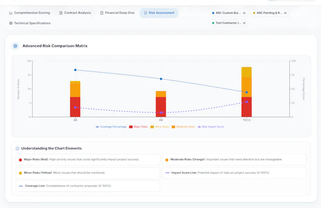Click the green dot of Test Contractor
This screenshot has width=321, height=208.
tap(213, 23)
